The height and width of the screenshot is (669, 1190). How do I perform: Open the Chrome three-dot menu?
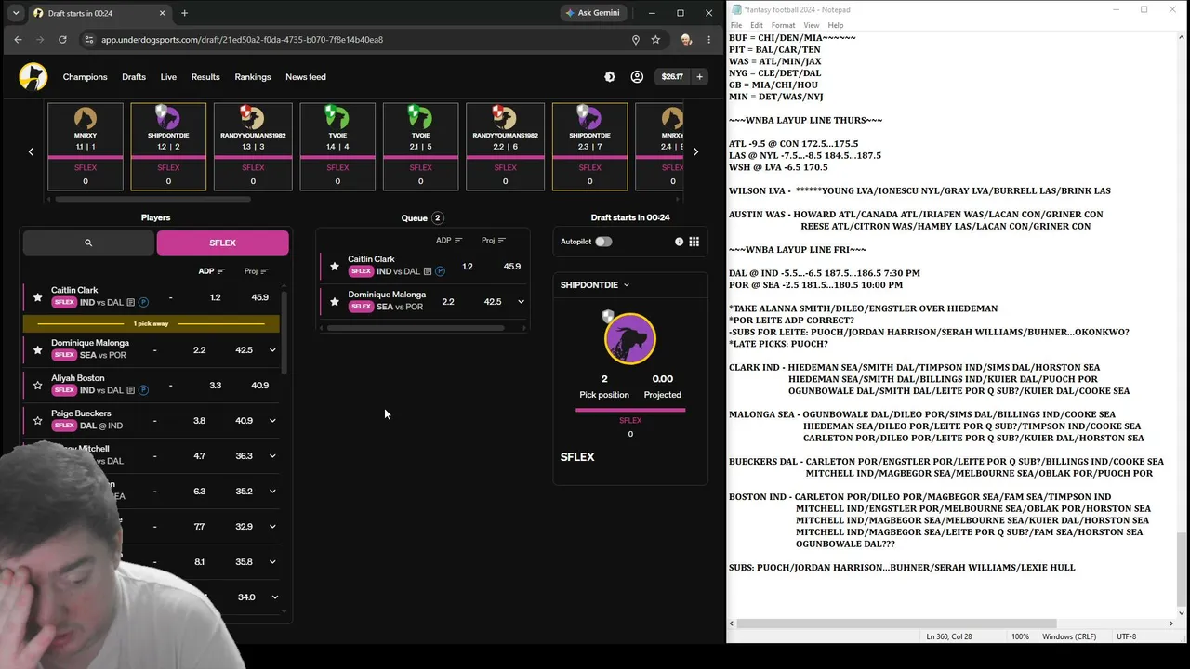coord(709,40)
